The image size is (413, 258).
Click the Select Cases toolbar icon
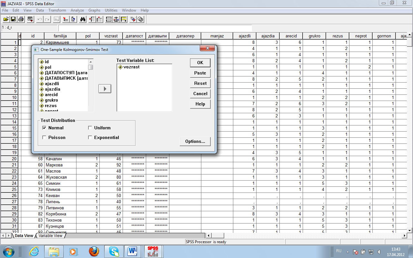pos(124,19)
